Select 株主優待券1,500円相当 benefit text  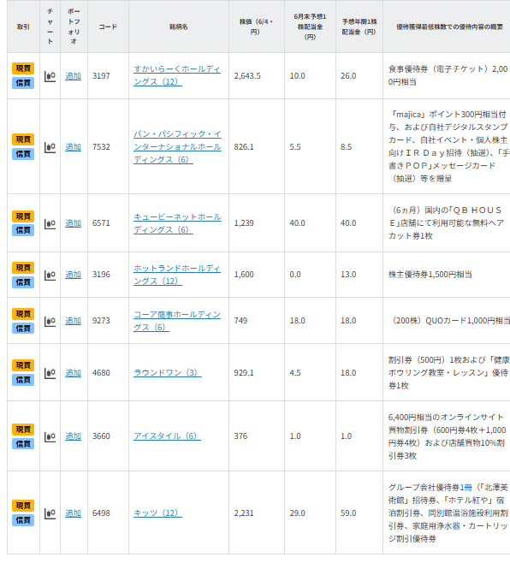click(430, 275)
